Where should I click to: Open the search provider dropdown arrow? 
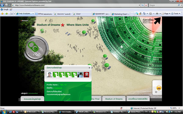pyautogui.click(x=181, y=5)
